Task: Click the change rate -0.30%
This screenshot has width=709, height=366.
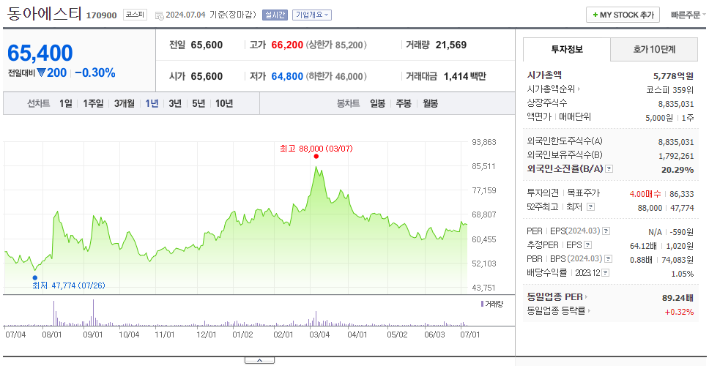Action: pos(95,72)
